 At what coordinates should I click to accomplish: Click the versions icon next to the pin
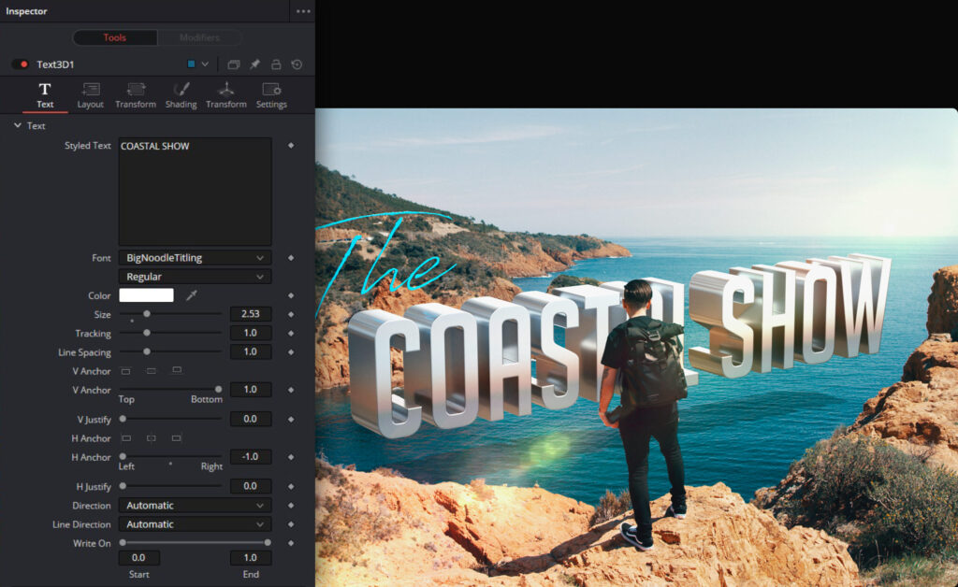coord(234,64)
